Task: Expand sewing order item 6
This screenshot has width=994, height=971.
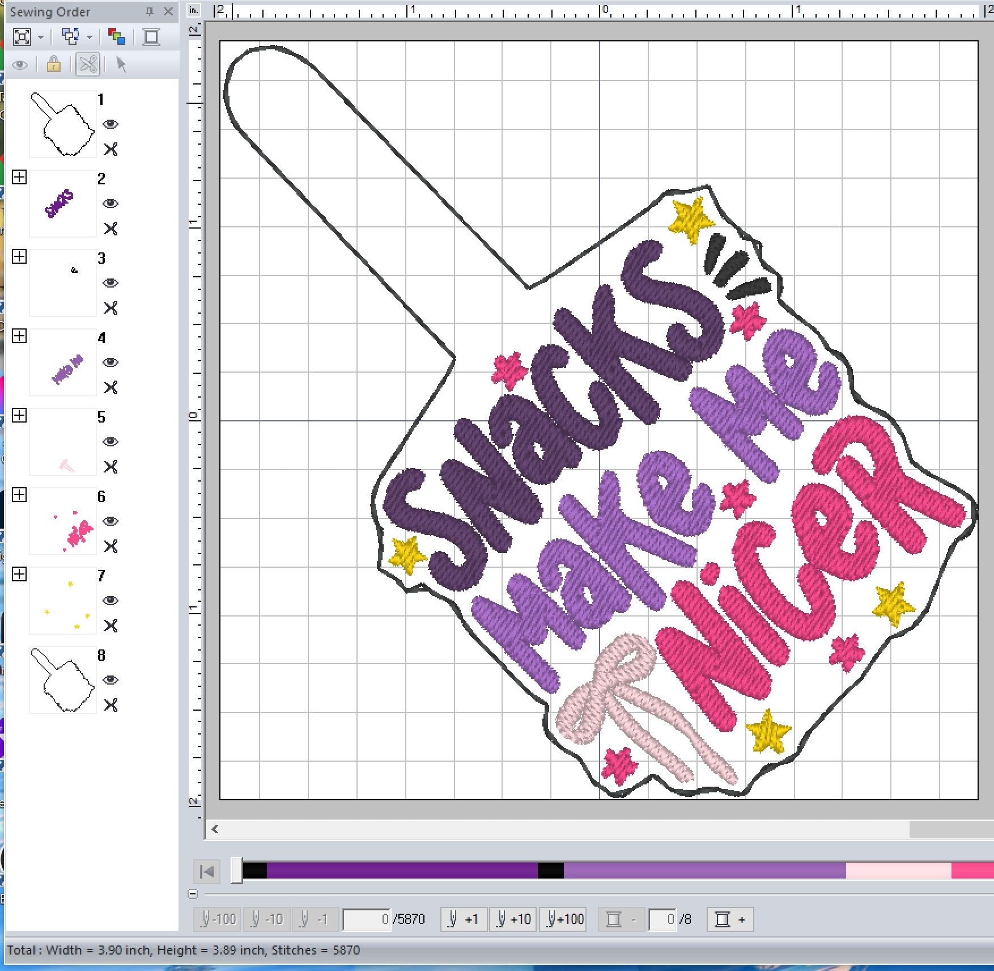Action: click(19, 495)
